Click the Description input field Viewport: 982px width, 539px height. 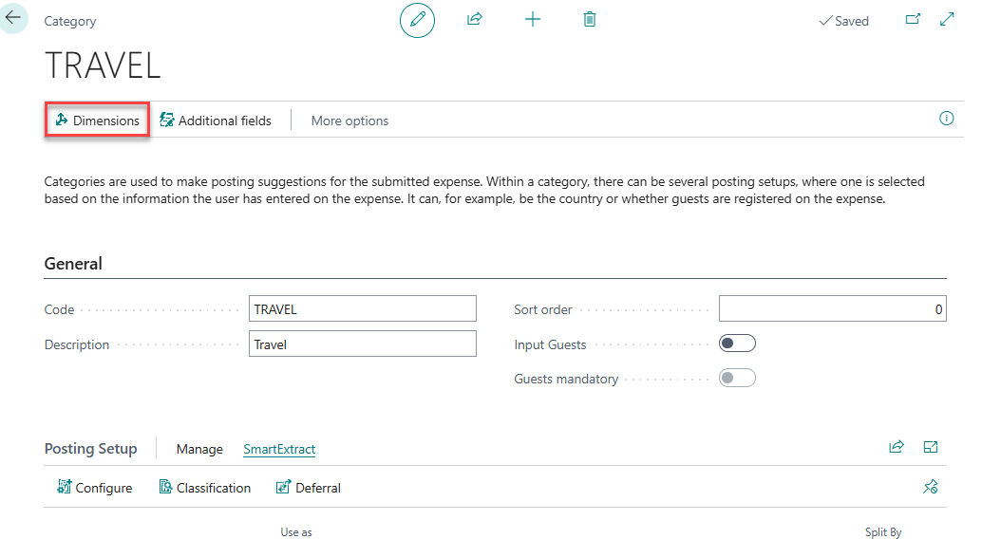pos(362,344)
